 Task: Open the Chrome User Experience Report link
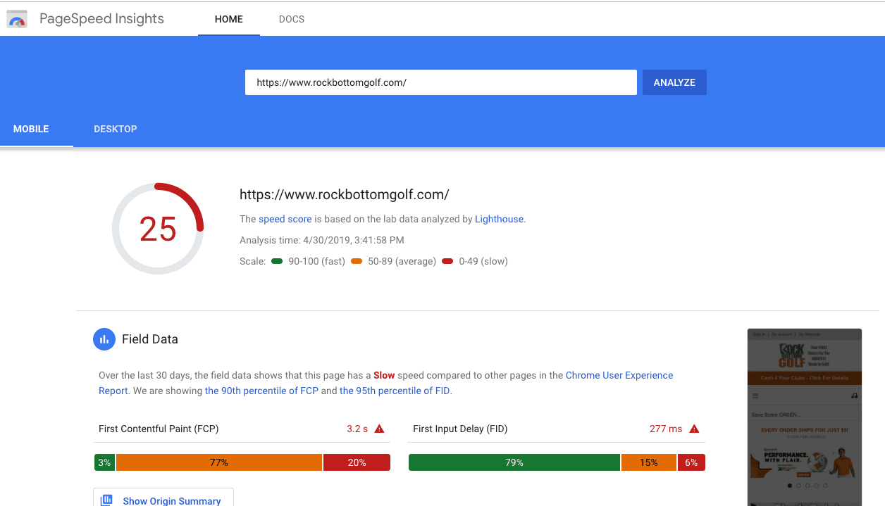619,375
